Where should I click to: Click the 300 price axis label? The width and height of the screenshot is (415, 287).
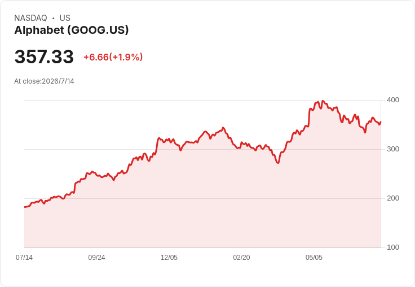tap(393, 149)
